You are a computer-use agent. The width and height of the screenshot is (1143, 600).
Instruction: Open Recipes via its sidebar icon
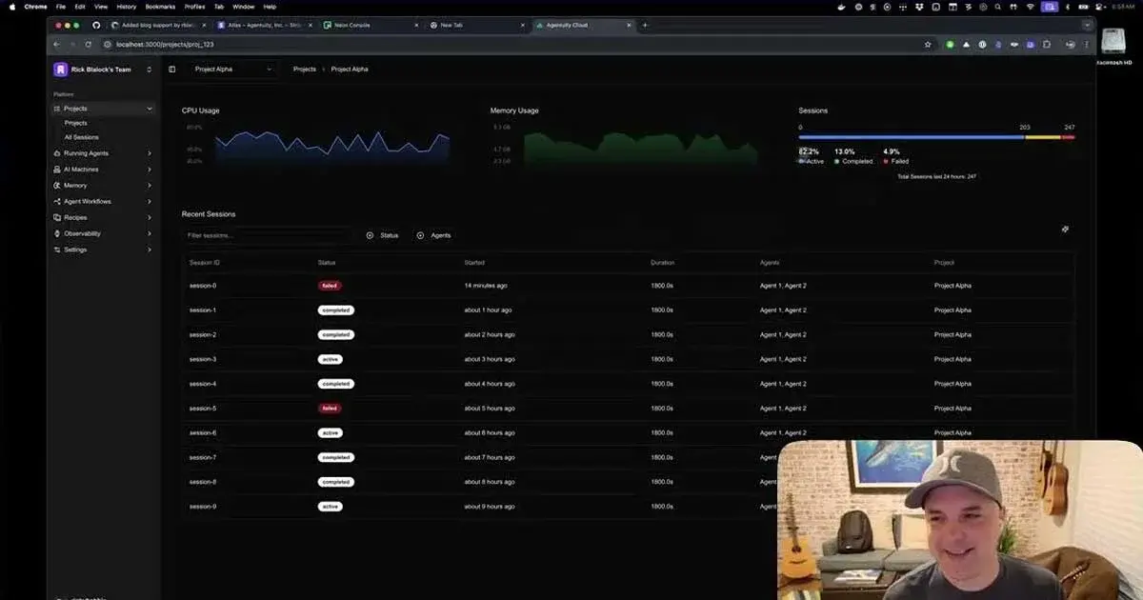point(59,217)
